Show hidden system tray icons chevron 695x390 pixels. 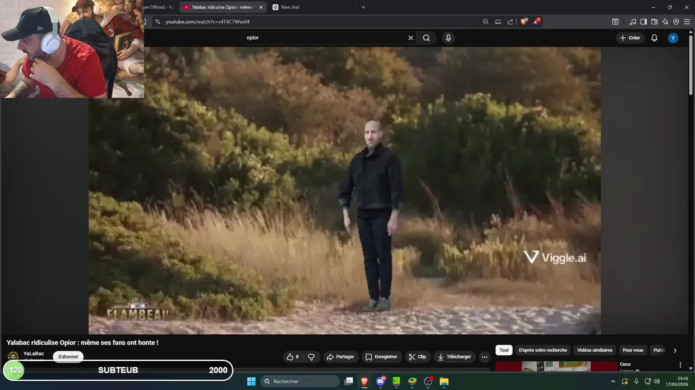613,381
